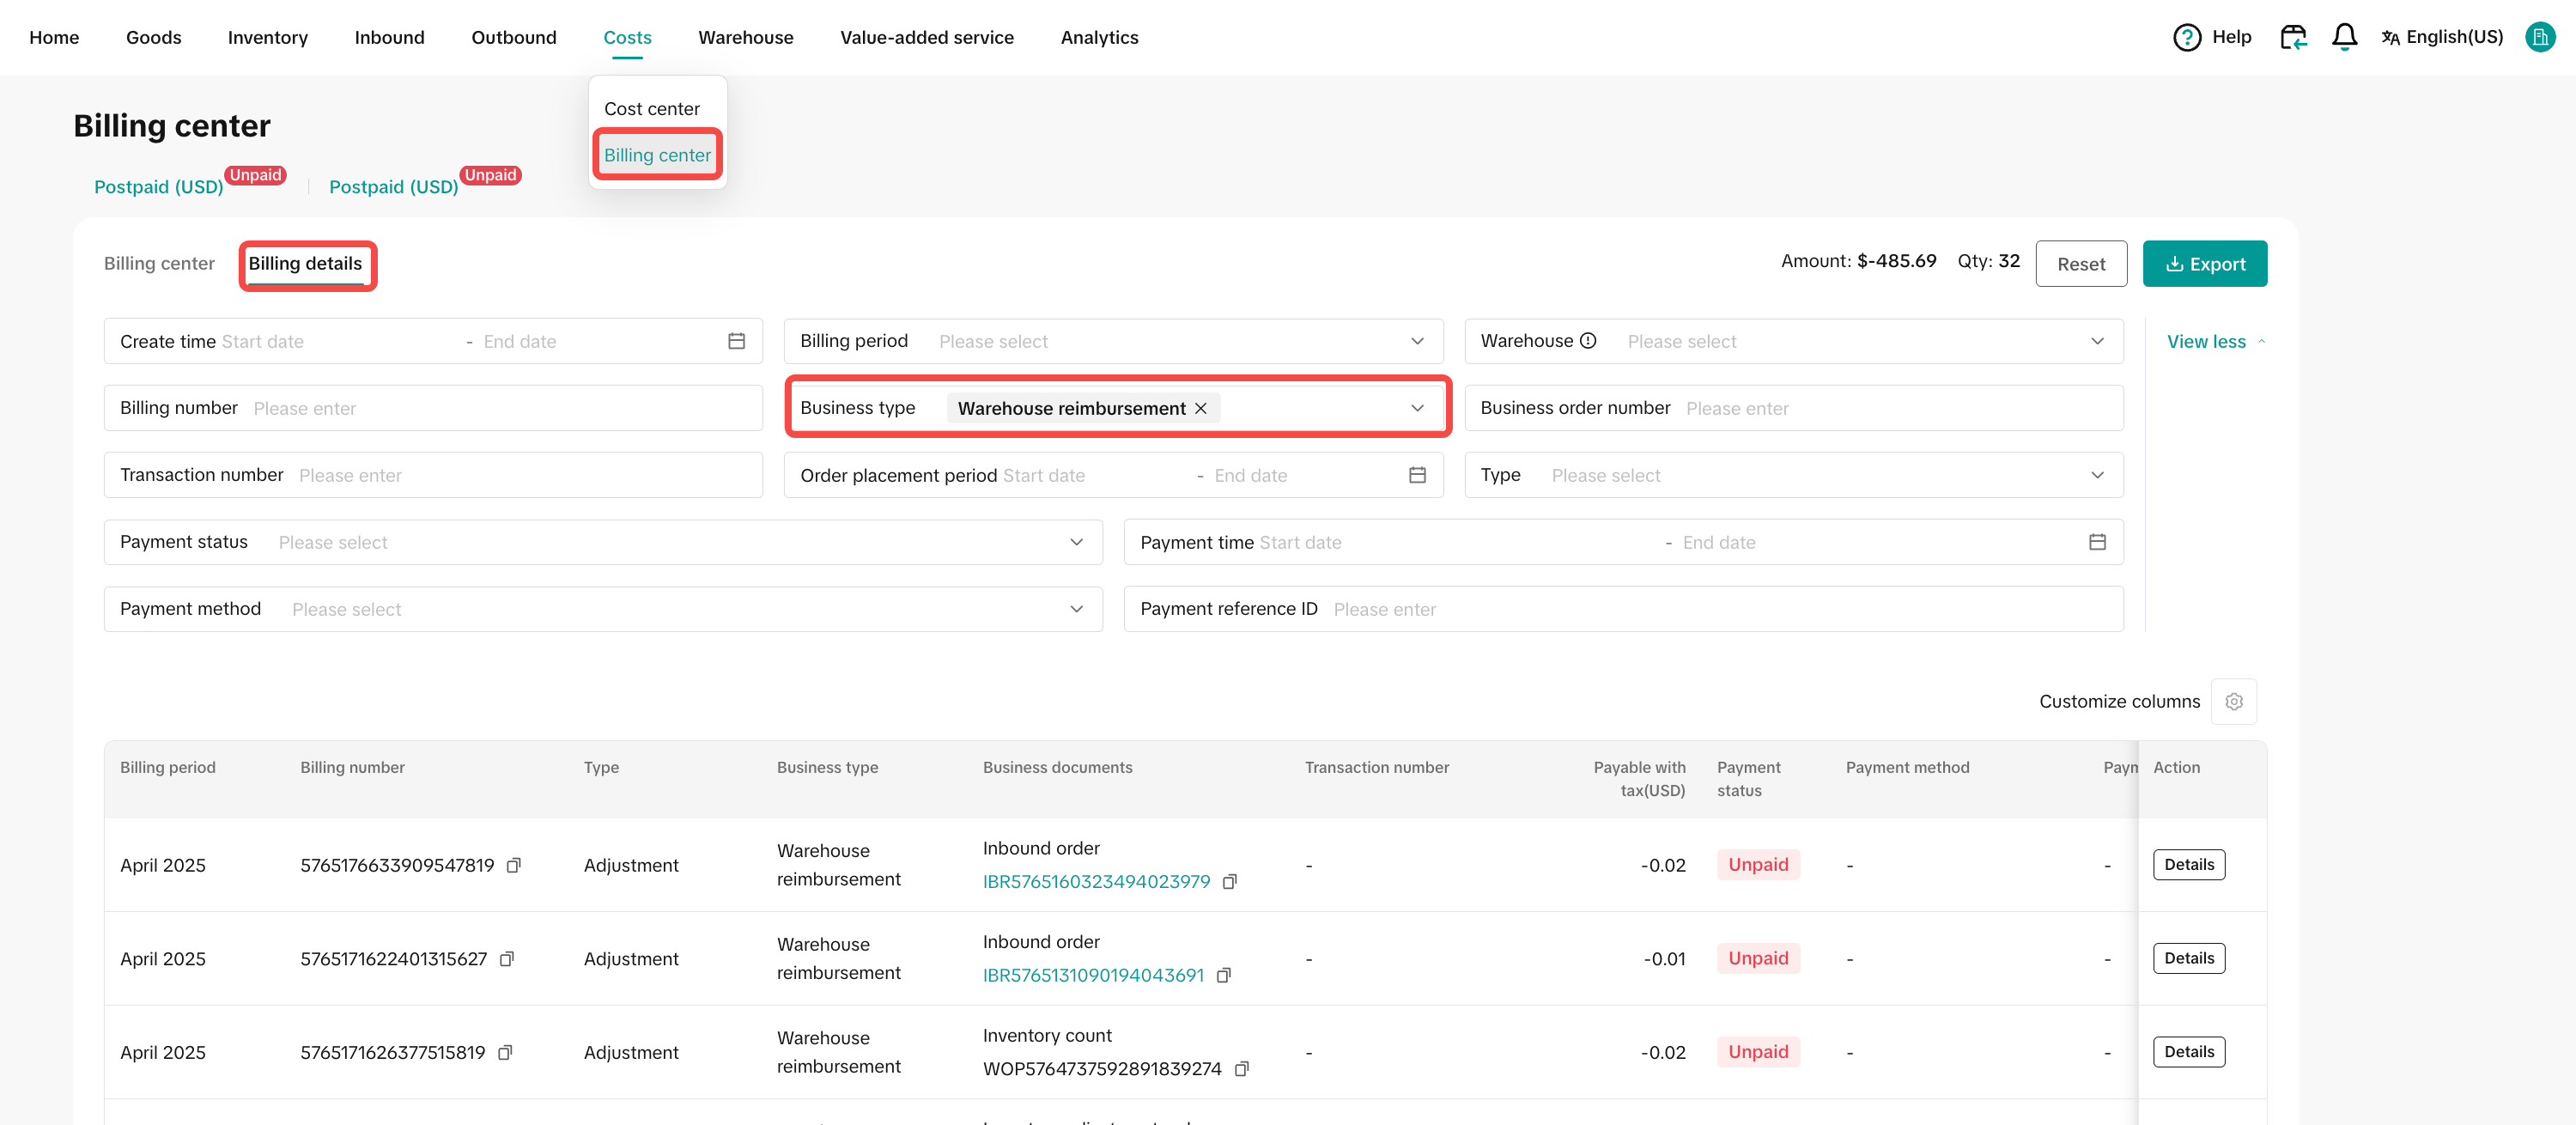
Task: Open the Help question mark icon
Action: coord(2186,37)
